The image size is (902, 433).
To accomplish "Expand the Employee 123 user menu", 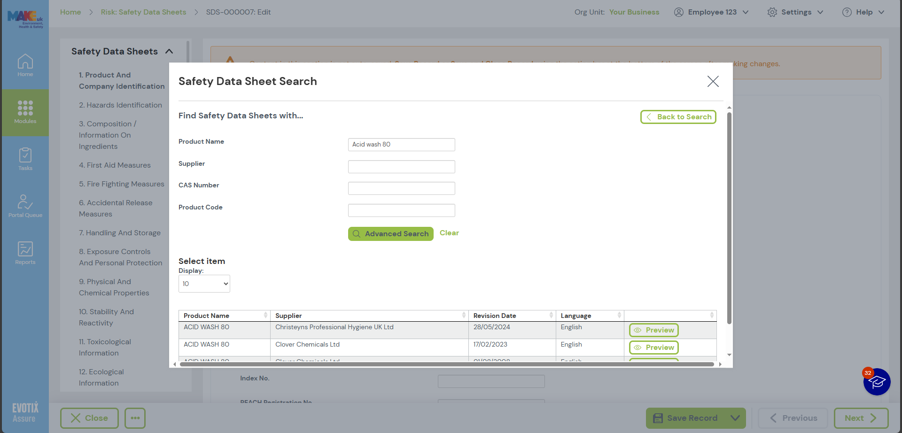I will click(711, 12).
